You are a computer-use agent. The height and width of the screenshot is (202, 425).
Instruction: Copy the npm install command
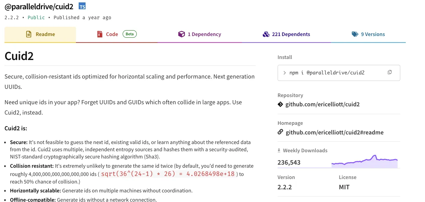390,72
